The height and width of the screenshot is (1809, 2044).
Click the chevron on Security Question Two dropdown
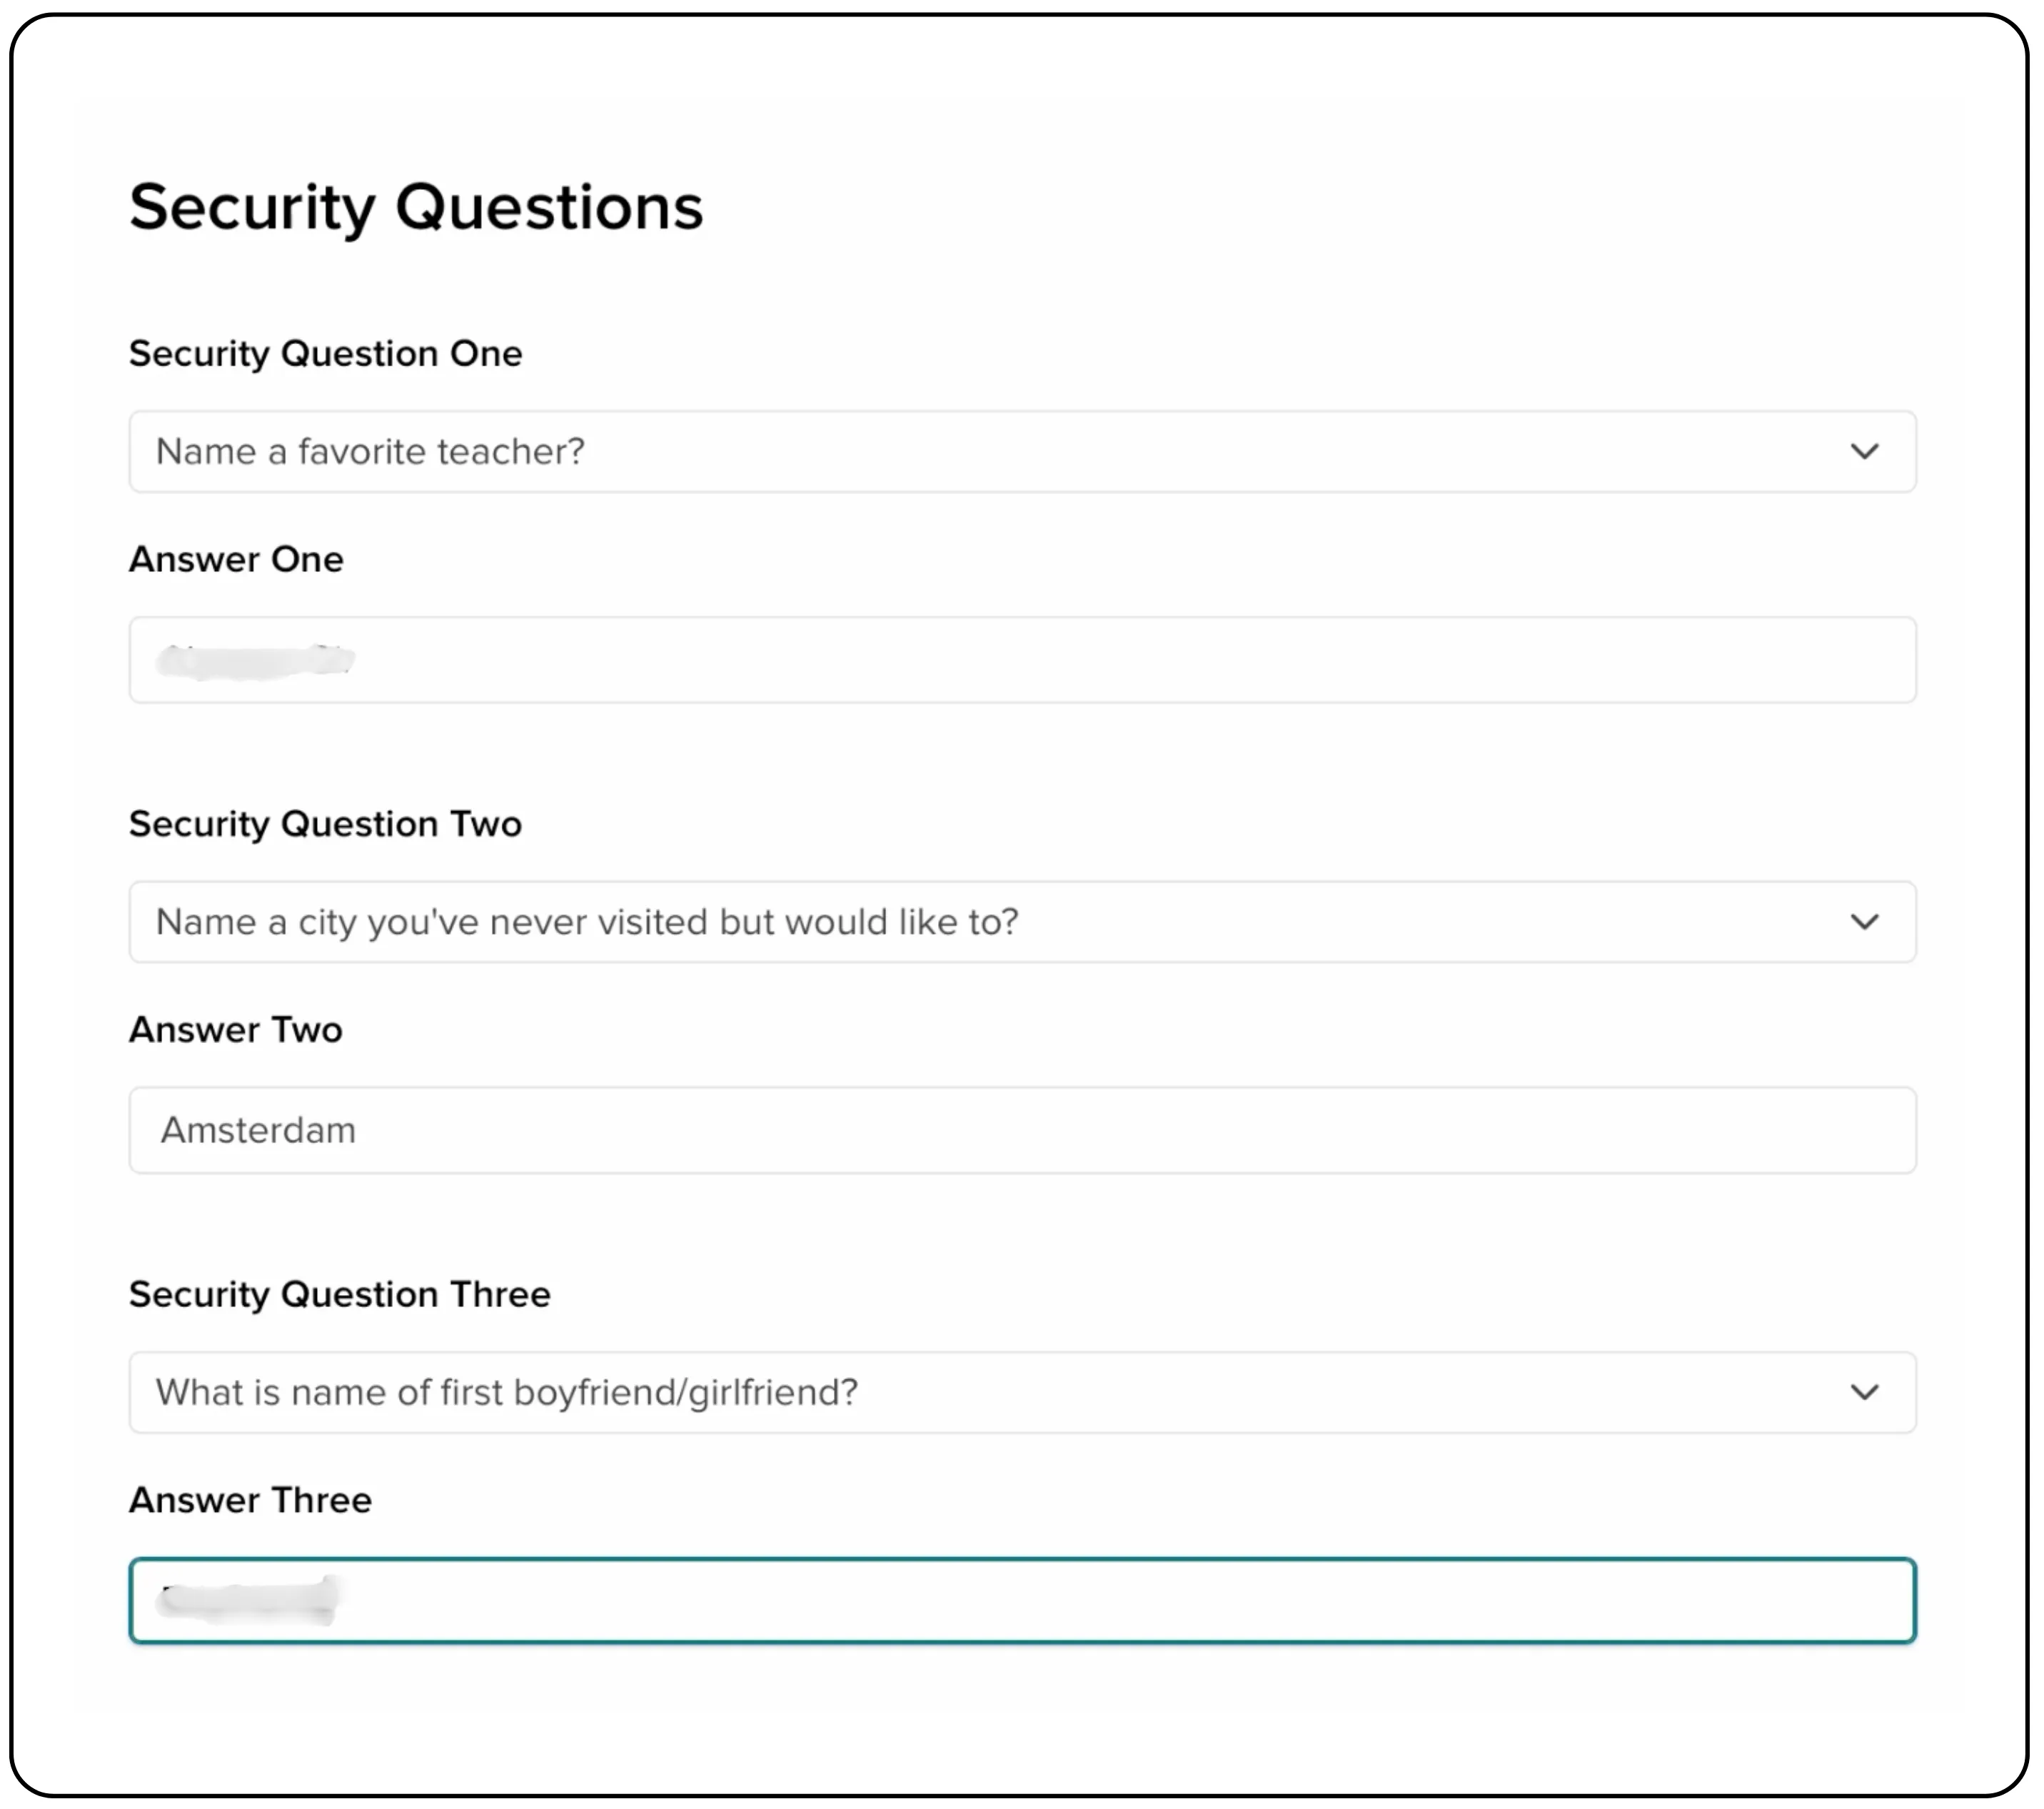(1866, 922)
